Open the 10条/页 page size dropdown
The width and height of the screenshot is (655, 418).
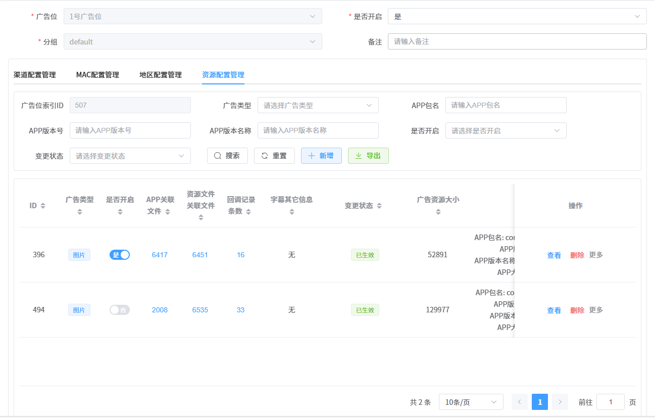pyautogui.click(x=471, y=402)
